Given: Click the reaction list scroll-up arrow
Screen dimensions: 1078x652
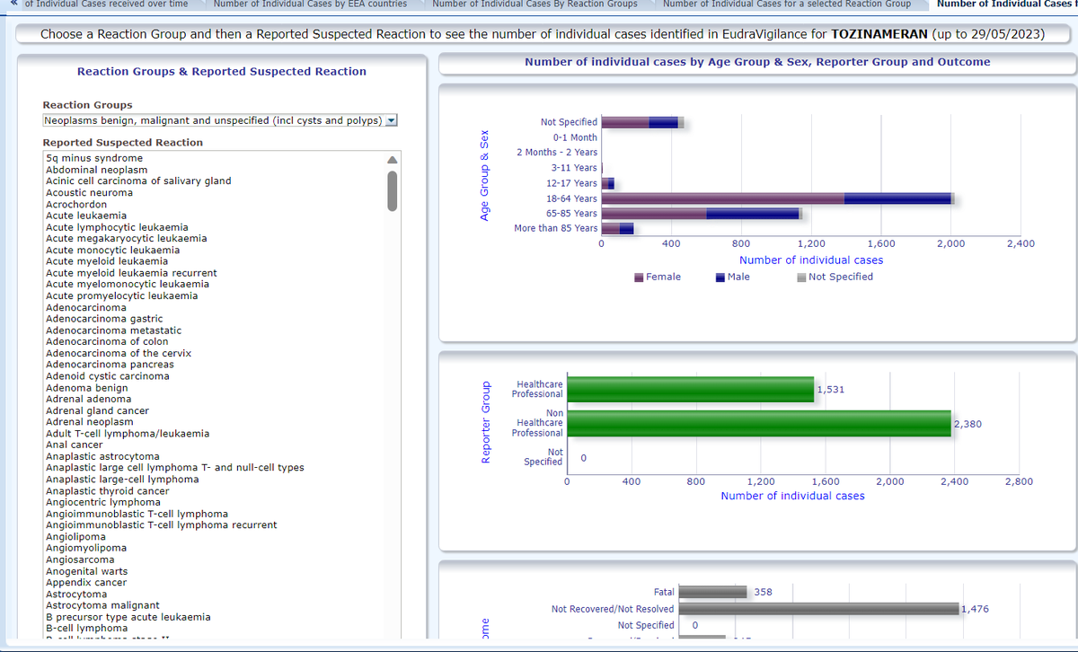Looking at the screenshot, I should pos(392,160).
